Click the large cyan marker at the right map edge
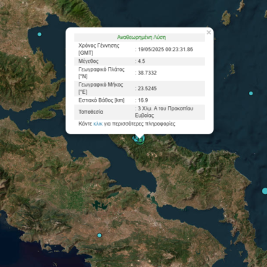This screenshot has height=267, width=267. tap(264, 191)
